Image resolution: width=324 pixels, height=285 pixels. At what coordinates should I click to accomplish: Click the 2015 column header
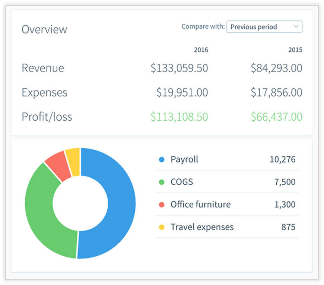click(295, 50)
